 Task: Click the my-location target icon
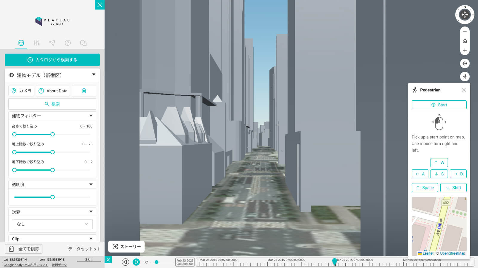465,63
